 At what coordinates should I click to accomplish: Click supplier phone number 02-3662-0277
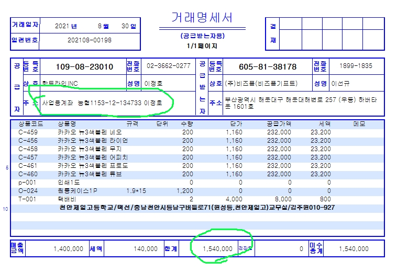coord(168,66)
